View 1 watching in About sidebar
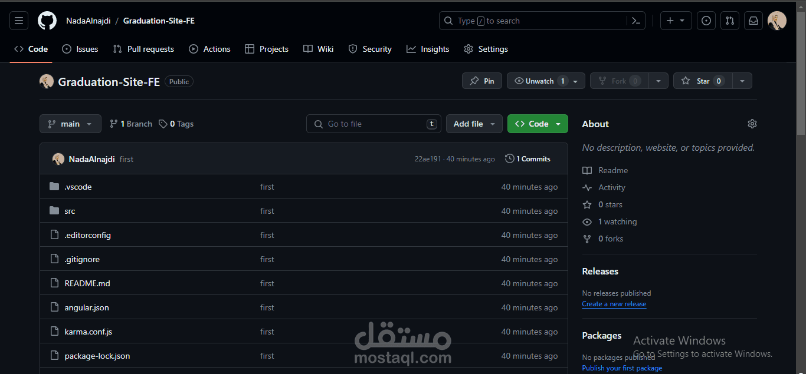The height and width of the screenshot is (374, 806). coord(610,221)
